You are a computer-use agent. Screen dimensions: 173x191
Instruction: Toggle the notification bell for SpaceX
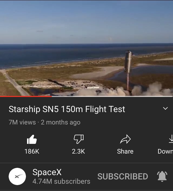tap(162, 176)
